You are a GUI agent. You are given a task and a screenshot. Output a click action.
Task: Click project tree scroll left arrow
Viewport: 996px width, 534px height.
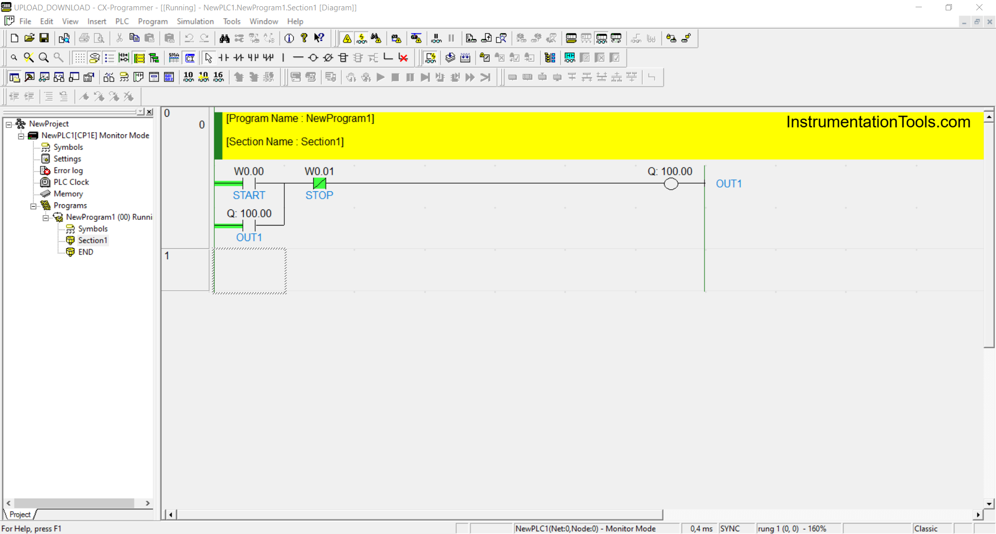(8, 503)
